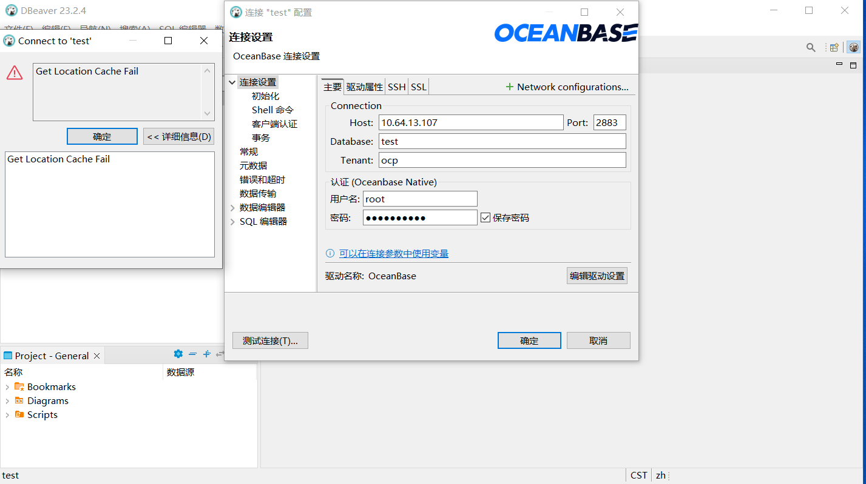Click 取消 to cancel connection settings
The image size is (866, 484).
(x=598, y=340)
